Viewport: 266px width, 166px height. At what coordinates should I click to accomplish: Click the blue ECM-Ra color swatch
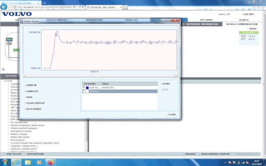pos(87,88)
